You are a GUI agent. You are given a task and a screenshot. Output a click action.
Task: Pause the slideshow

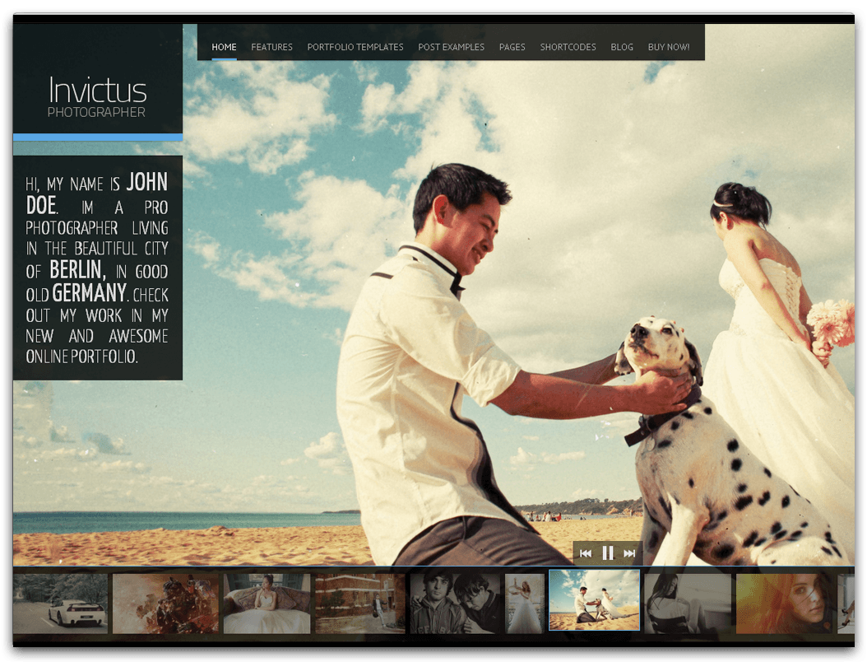[608, 553]
